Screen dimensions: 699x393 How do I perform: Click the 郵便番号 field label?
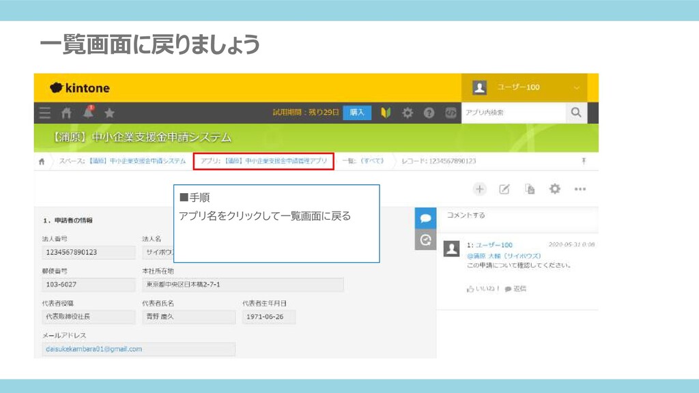coord(55,271)
